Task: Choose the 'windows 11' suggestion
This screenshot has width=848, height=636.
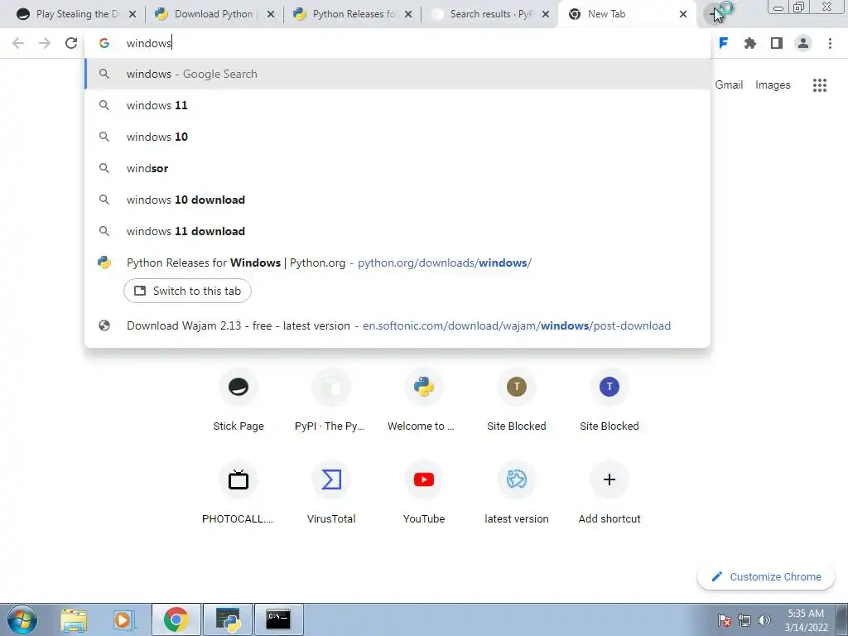Action: click(397, 105)
